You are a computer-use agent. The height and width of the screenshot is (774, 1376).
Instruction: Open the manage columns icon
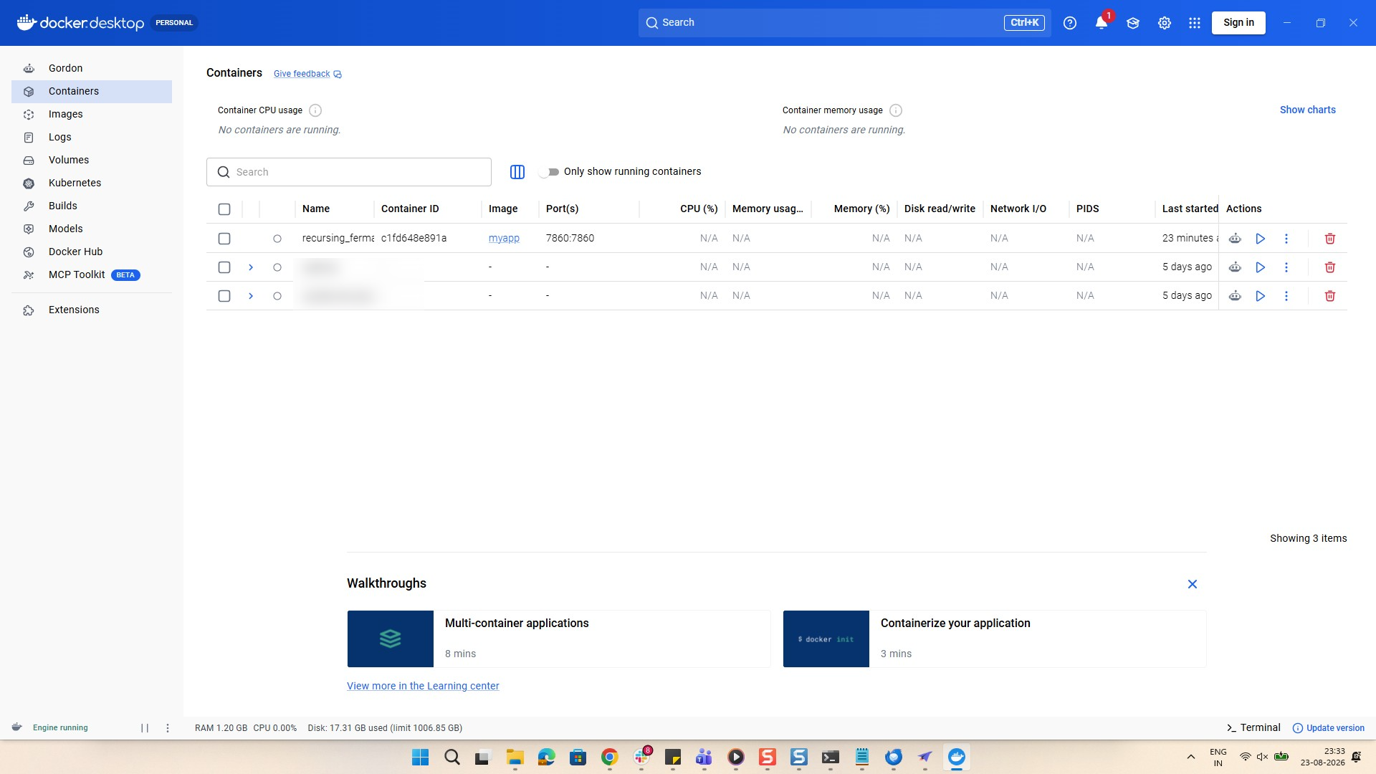(x=517, y=172)
